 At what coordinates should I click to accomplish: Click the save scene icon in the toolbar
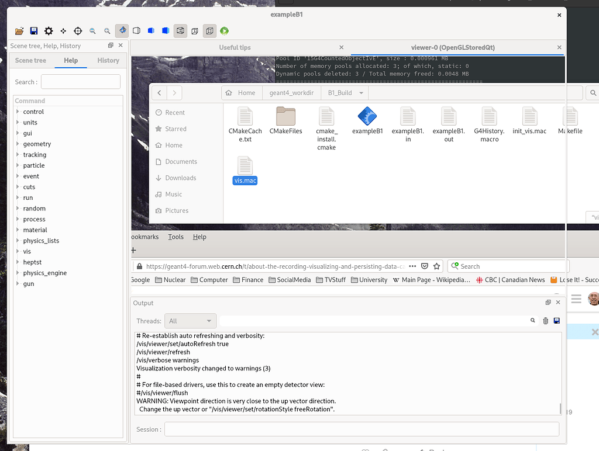click(x=33, y=30)
